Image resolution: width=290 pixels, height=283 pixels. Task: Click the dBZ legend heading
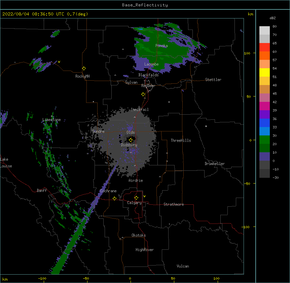pyautogui.click(x=273, y=18)
